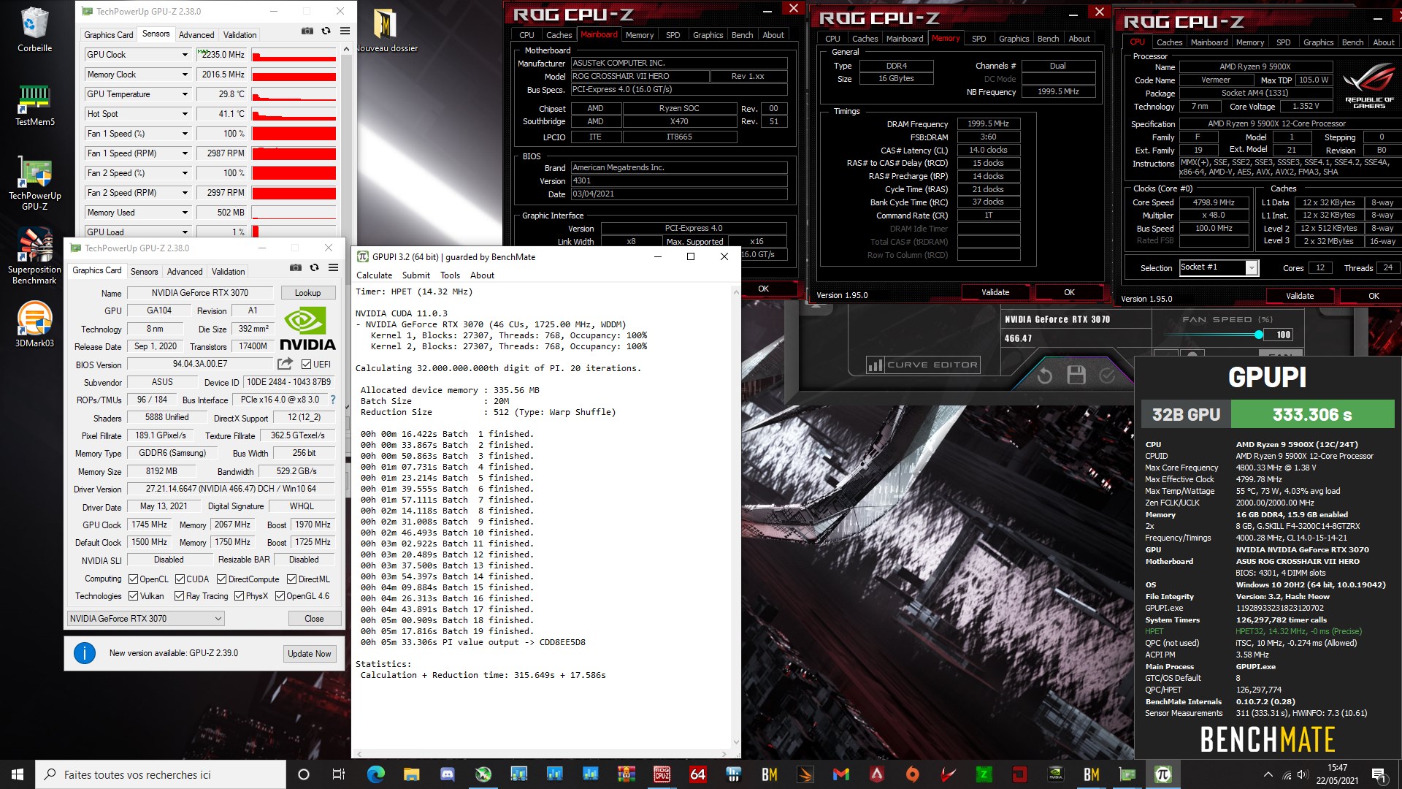Viewport: 1402px width, 789px height.
Task: Launch TechPowerUp GPU-Z from the desktop
Action: (34, 184)
